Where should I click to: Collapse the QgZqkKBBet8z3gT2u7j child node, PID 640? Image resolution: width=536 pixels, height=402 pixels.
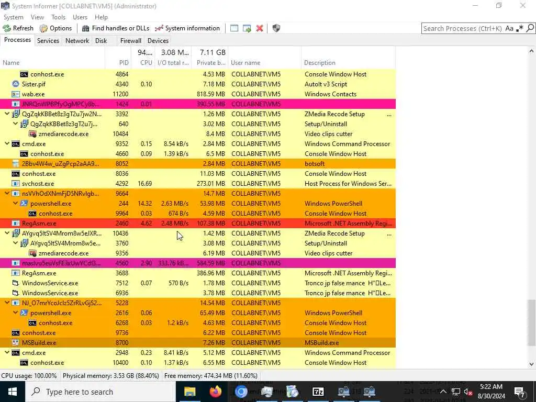tap(15, 124)
